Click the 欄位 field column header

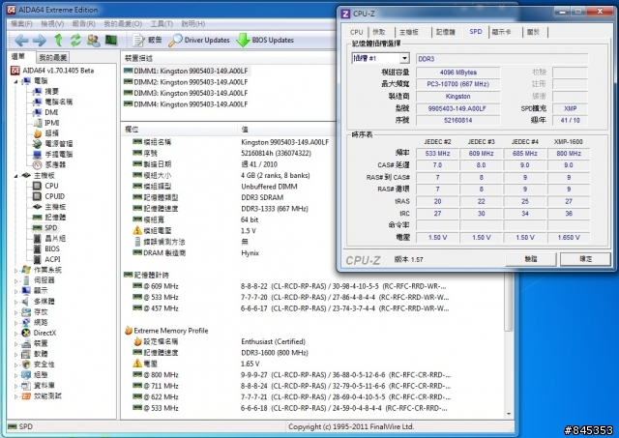(179, 130)
